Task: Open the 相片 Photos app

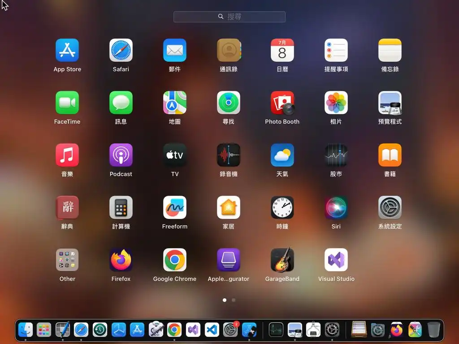Action: 336,103
